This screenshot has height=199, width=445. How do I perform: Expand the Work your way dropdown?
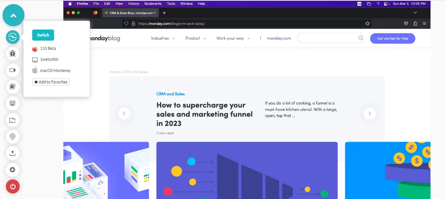233,38
